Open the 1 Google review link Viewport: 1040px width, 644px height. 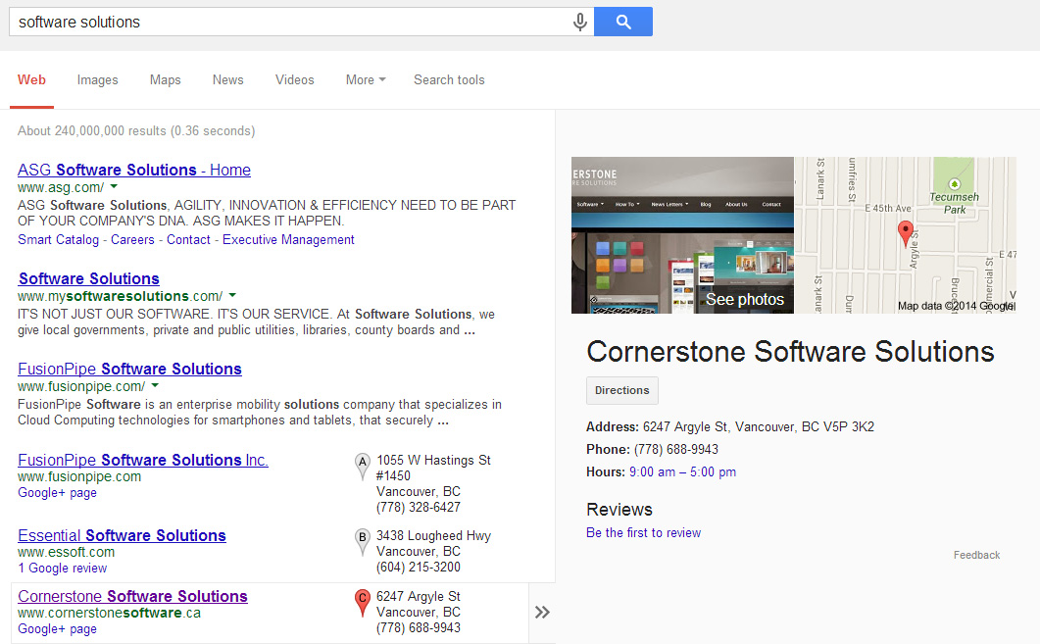click(x=63, y=569)
